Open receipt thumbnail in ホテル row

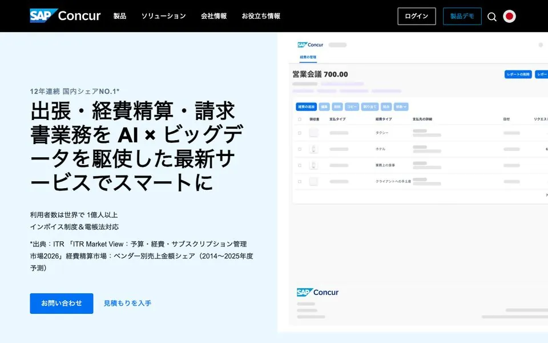(313, 149)
